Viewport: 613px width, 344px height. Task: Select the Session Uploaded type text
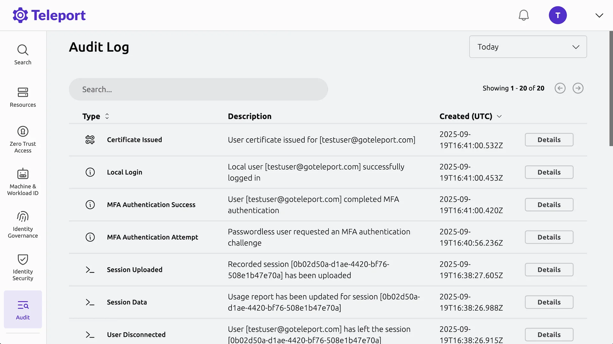pos(134,270)
